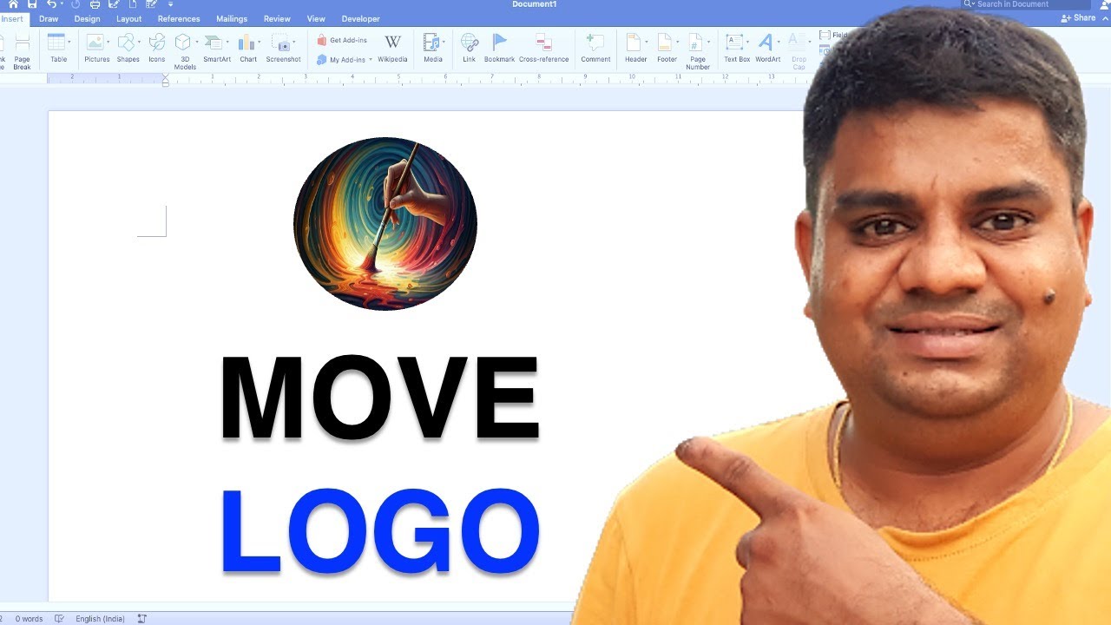Open the spelling and grammar check icon
Viewport: 1111px width, 625px height.
59,619
